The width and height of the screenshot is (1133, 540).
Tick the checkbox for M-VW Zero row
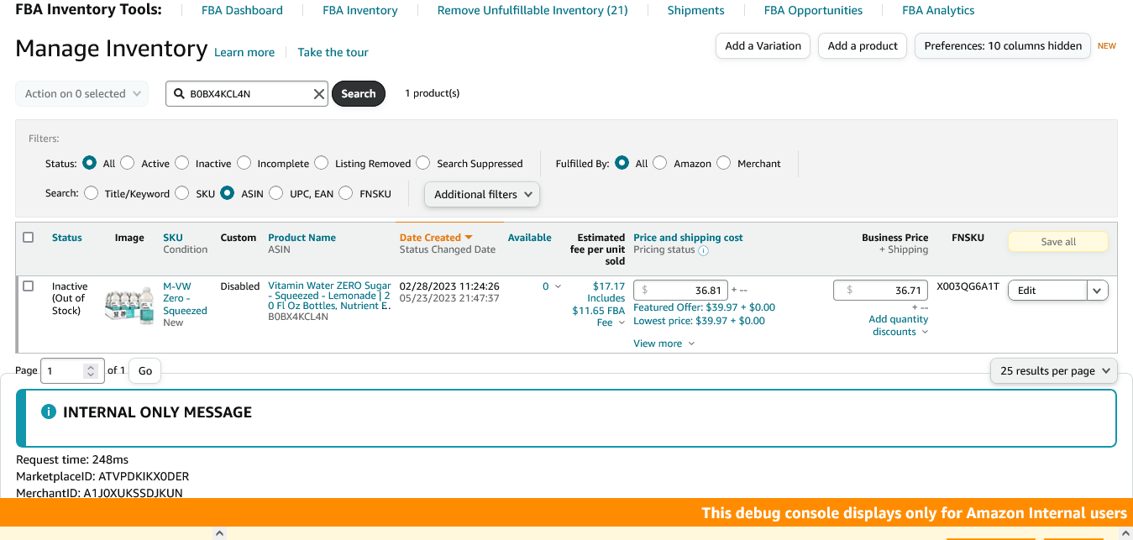coord(29,286)
